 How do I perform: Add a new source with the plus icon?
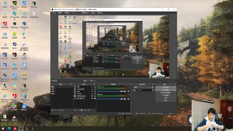(75, 110)
